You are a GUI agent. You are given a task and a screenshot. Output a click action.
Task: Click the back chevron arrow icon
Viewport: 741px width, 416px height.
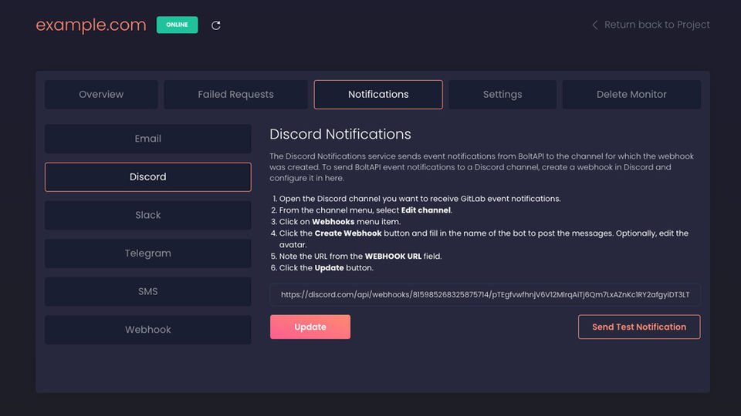pyautogui.click(x=594, y=25)
